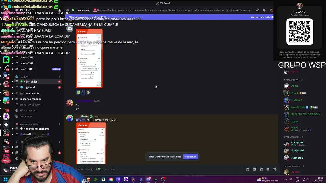Open member Asold profile

click(303, 93)
